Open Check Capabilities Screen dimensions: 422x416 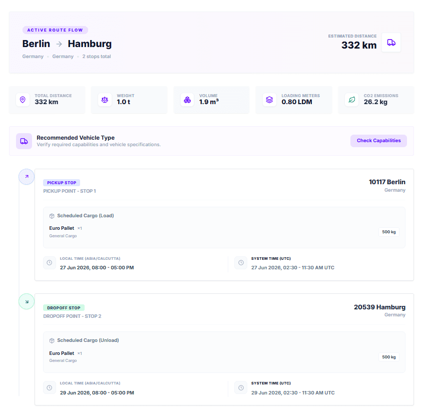tap(378, 141)
